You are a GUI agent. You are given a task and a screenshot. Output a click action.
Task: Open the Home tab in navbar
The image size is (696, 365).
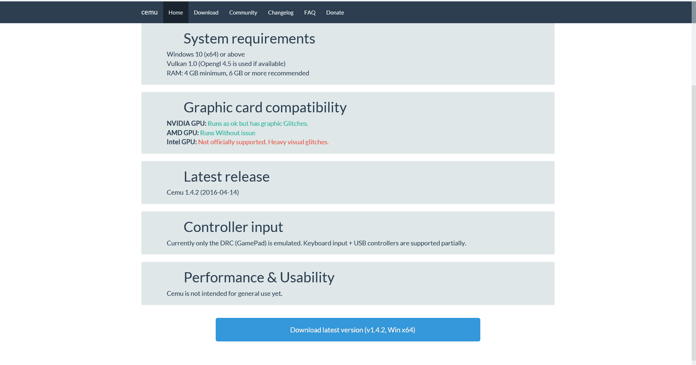tap(176, 12)
